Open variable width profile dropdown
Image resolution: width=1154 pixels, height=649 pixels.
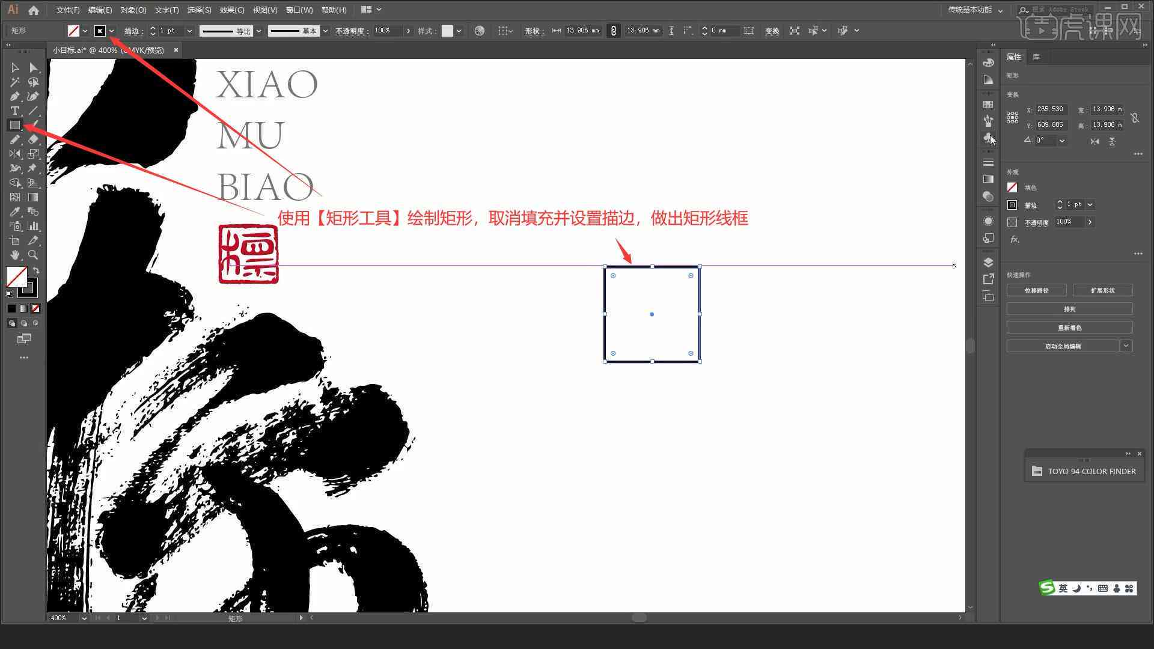(258, 31)
